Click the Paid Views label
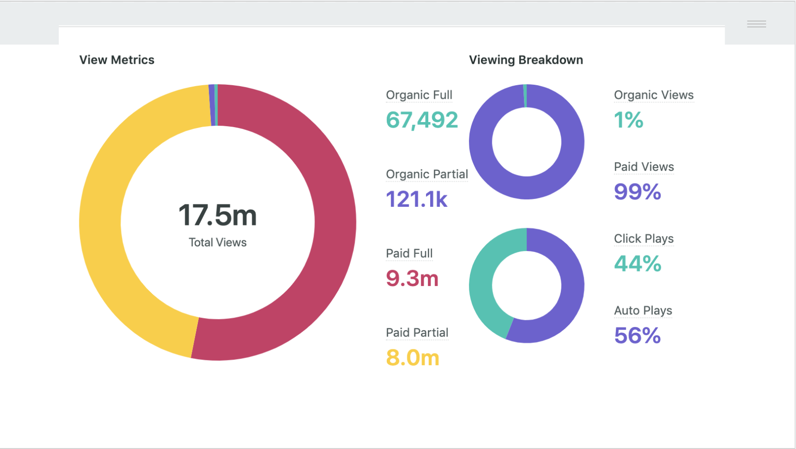 coord(644,167)
